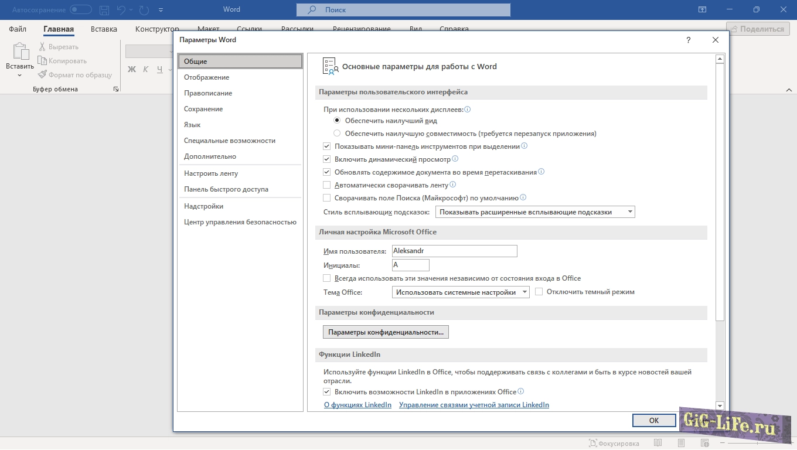Image resolution: width=797 pixels, height=450 pixels.
Task: Open Customize Quick Access Toolbar dropdown arrow
Action: coord(161,10)
